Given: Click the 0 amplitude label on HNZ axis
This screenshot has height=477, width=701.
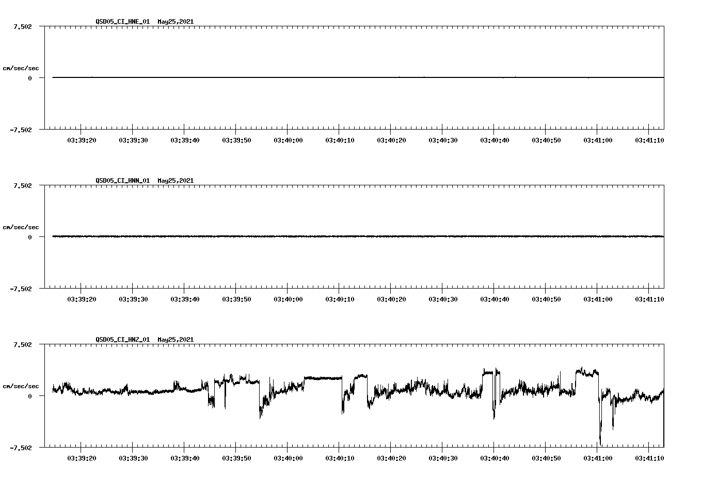Looking at the screenshot, I should click(x=29, y=395).
